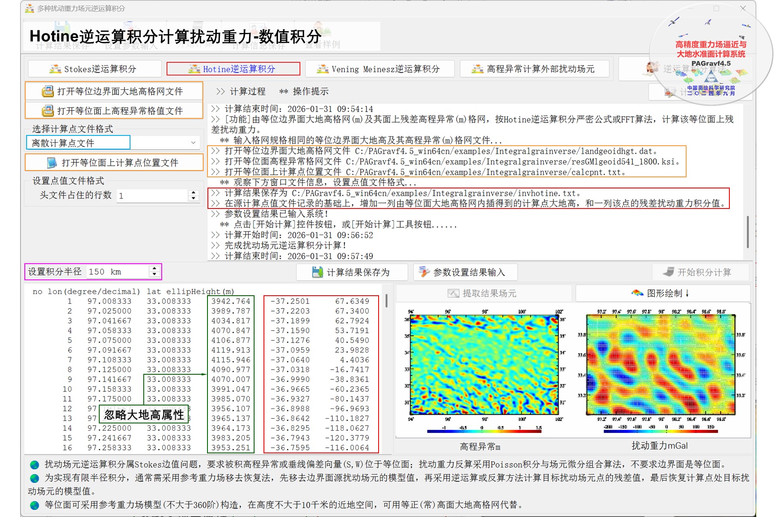Click 计算结果保存为 button
Image resolution: width=776 pixels, height=517 pixels.
(352, 272)
